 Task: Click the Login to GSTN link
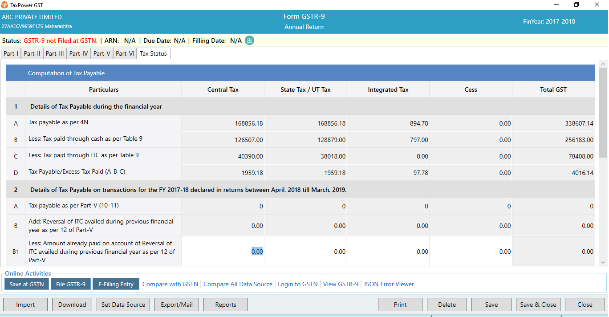pyautogui.click(x=298, y=284)
